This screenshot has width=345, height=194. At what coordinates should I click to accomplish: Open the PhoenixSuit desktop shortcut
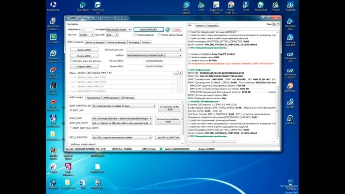point(261,6)
